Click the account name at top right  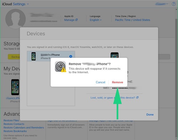tap(162, 4)
